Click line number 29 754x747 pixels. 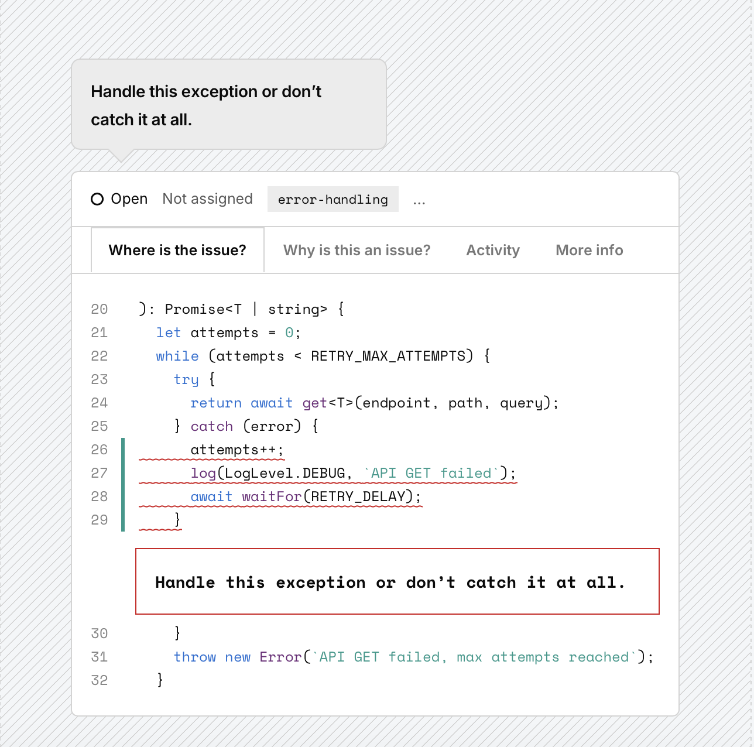(x=100, y=520)
